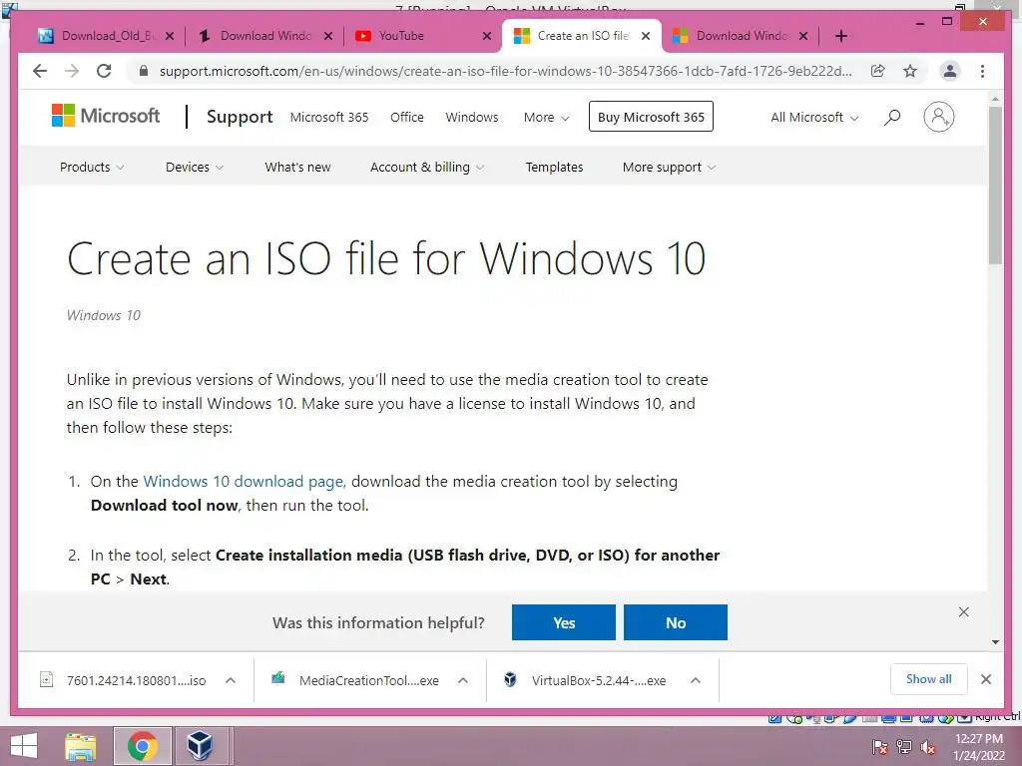Open Windows 10 download page link
Image resolution: width=1022 pixels, height=766 pixels.
(244, 482)
